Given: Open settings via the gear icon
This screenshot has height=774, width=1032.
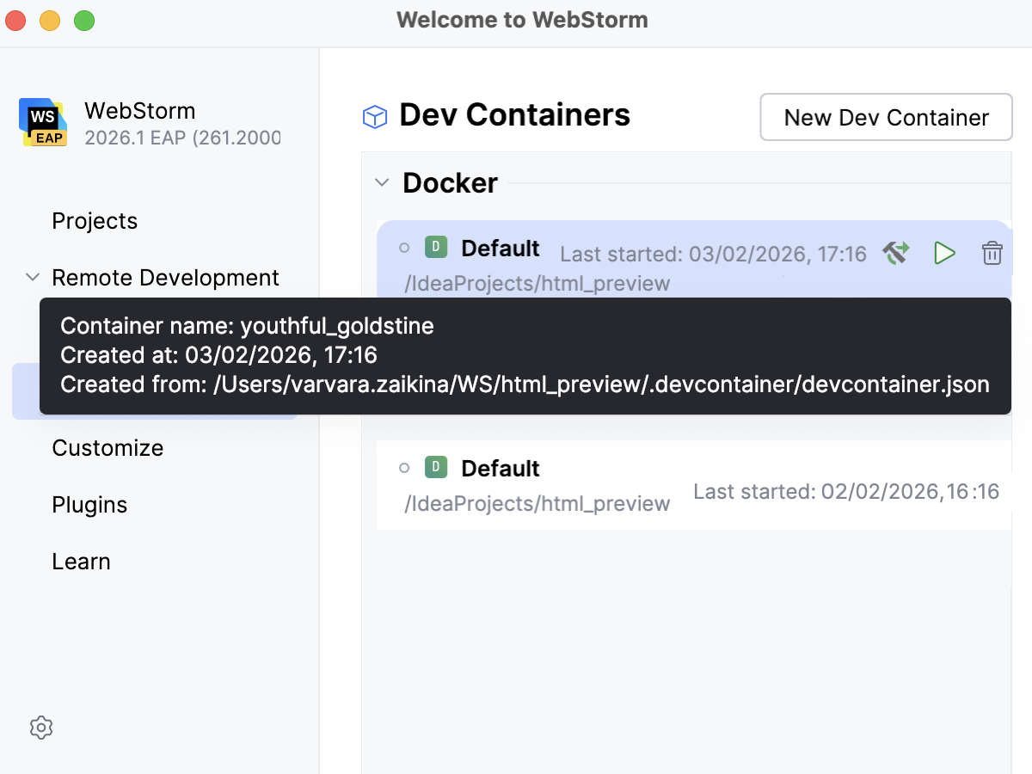Looking at the screenshot, I should [x=41, y=728].
